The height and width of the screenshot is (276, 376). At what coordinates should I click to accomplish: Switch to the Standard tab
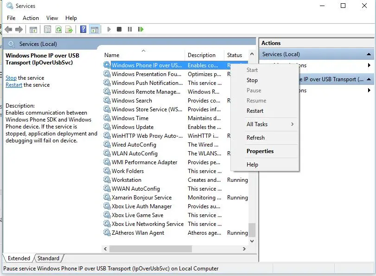(x=48, y=258)
